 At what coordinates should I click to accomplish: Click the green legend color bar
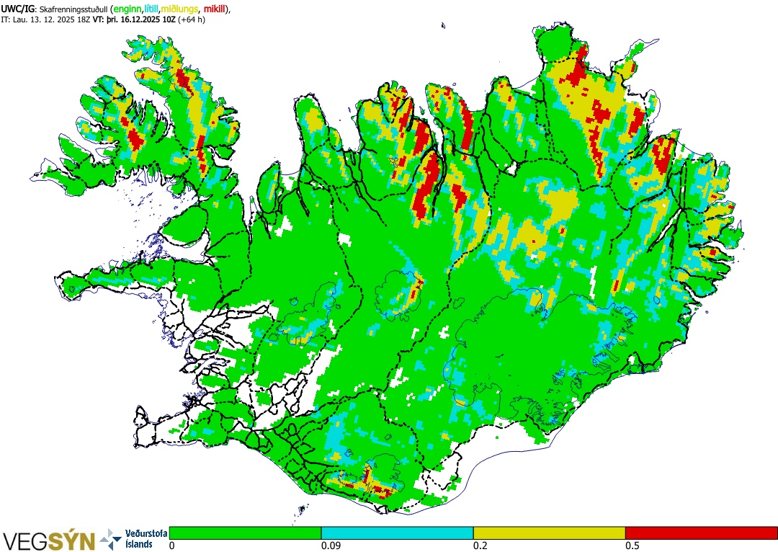245,533
